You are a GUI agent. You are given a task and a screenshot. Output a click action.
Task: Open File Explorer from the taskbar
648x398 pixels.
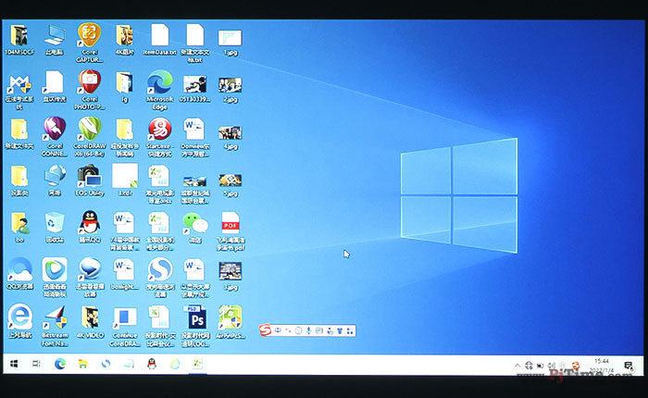(x=83, y=364)
